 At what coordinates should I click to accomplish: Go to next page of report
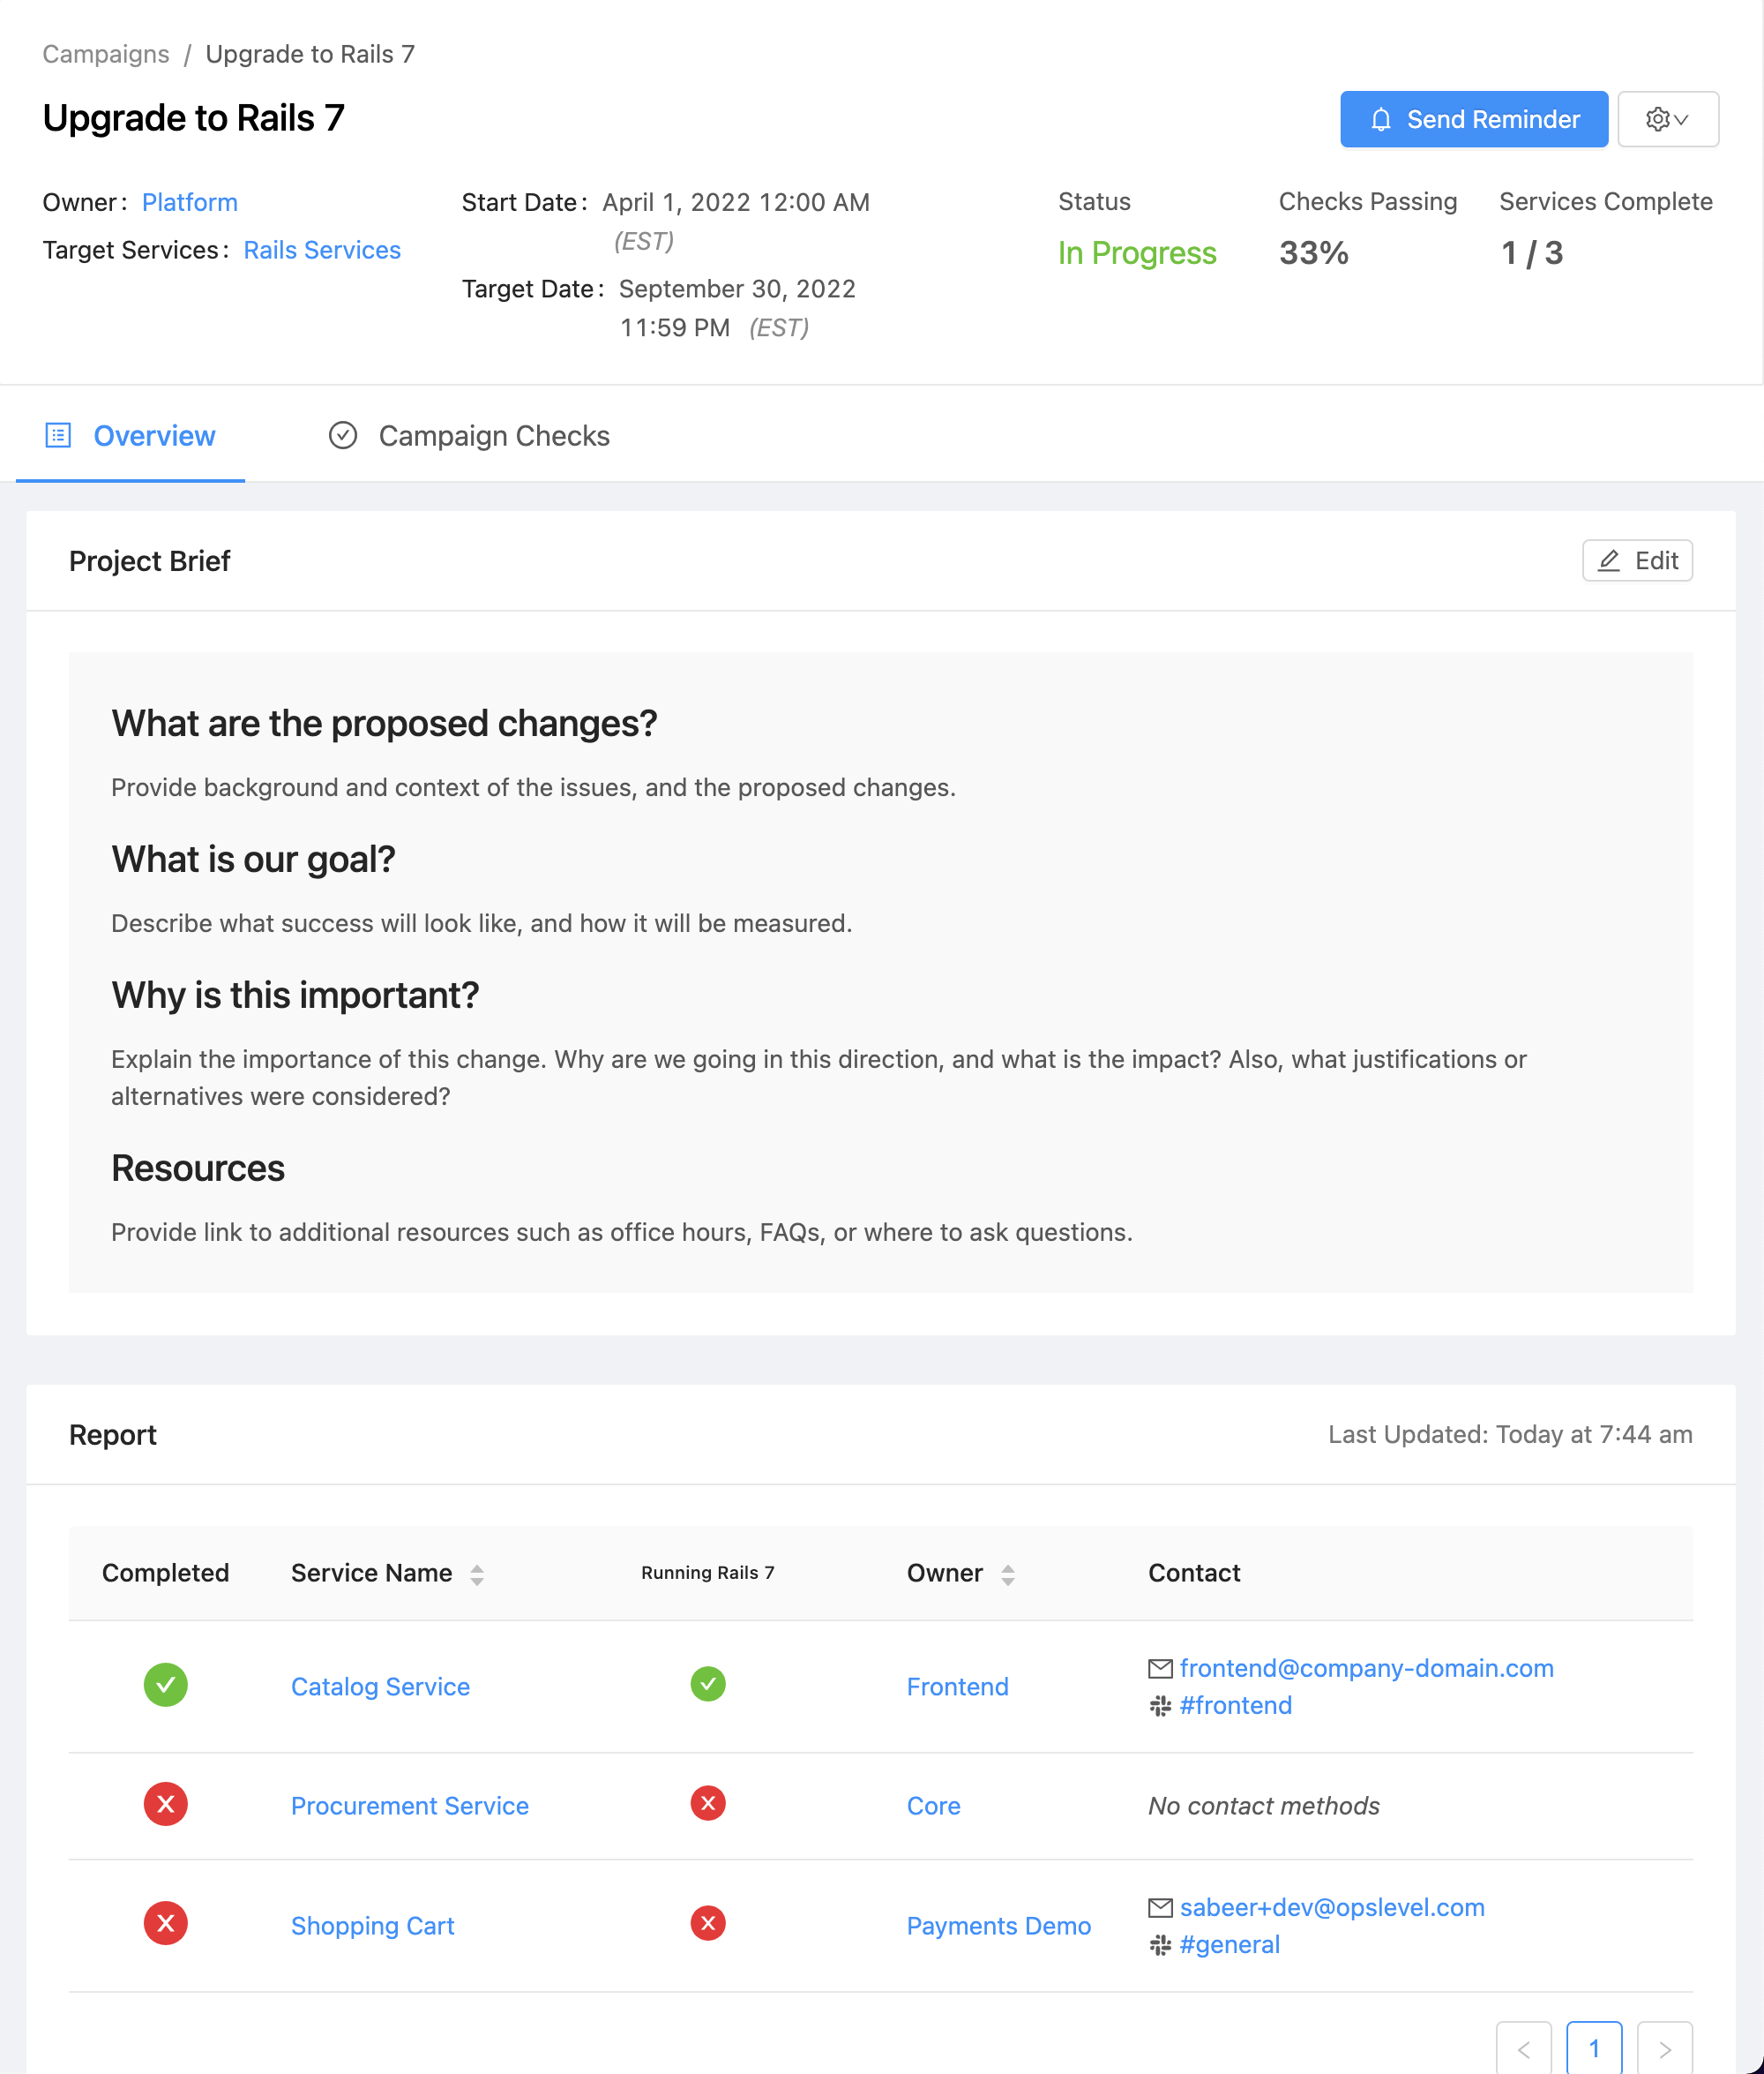1664,2049
